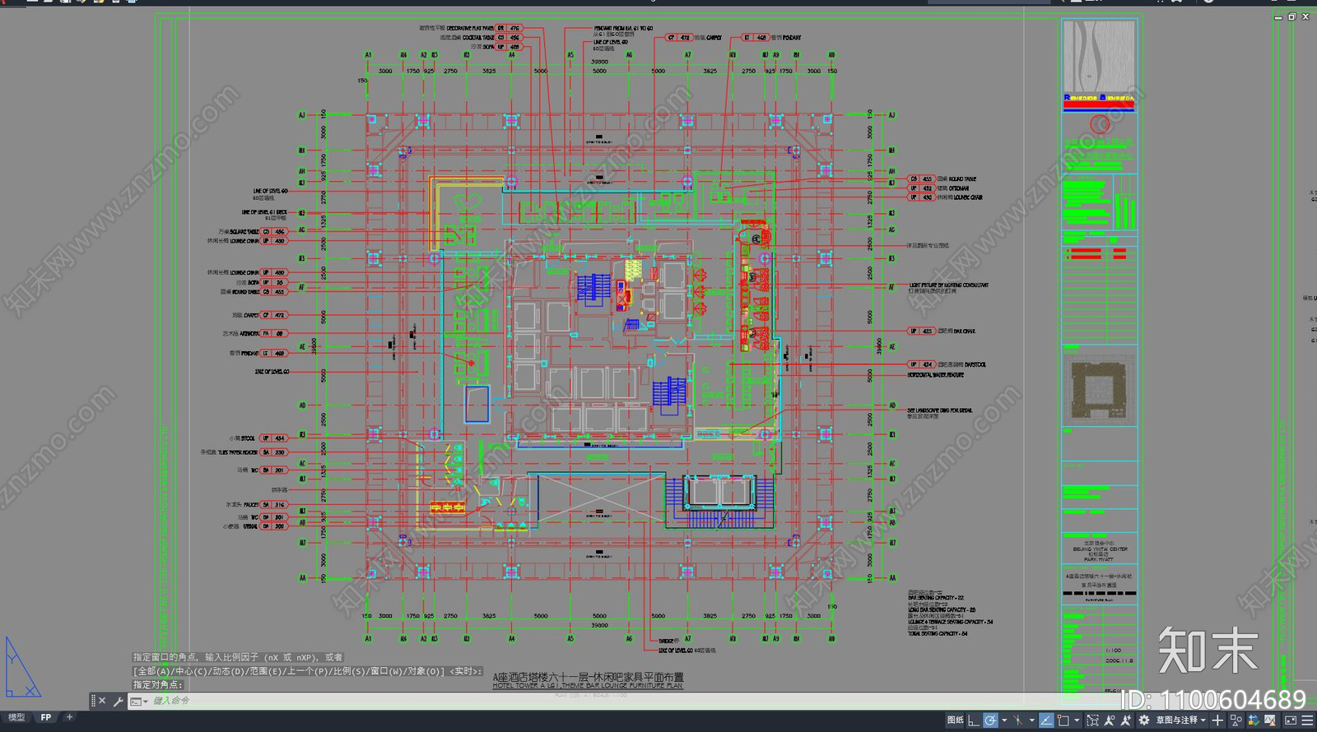Screen dimensions: 1317x732
Task: Close the command line with X
Action: click(x=102, y=701)
